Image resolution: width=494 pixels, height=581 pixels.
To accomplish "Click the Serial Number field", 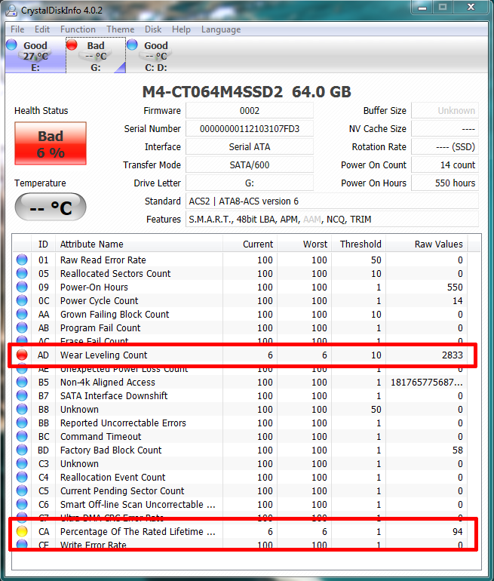I will tap(250, 129).
